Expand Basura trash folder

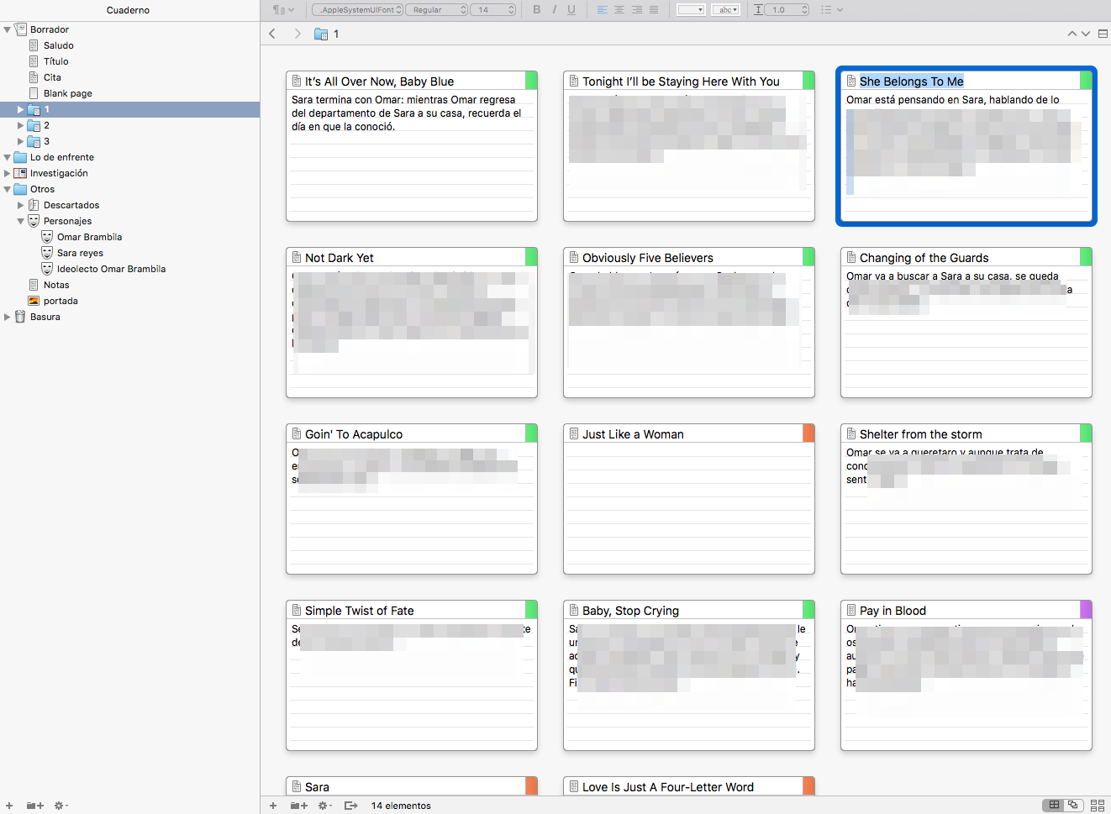point(8,317)
